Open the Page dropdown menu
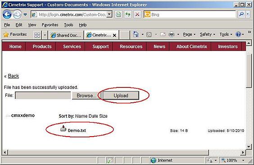254x165 pixels. (189, 34)
